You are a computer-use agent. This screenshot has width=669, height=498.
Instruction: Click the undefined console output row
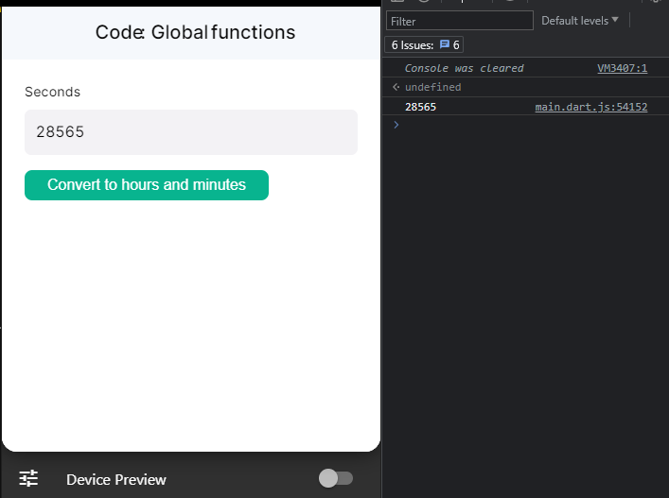pos(433,87)
